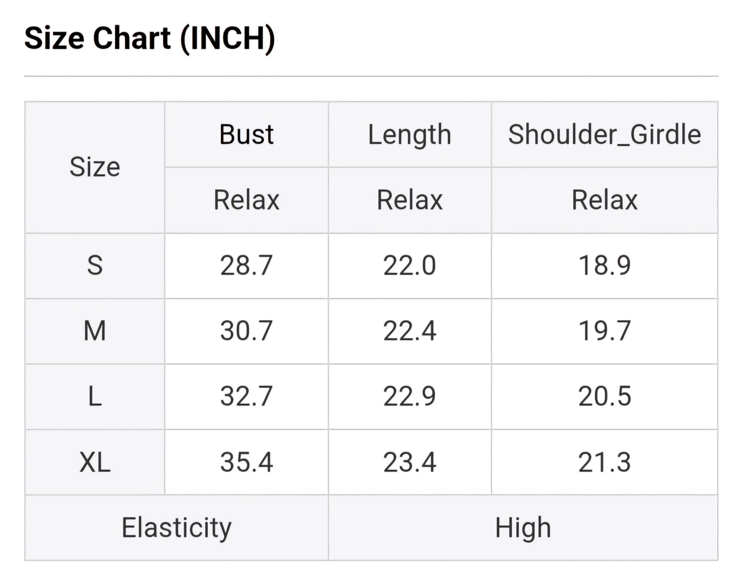Viewport: 743px width, 572px height.
Task: Click the Bust column header
Action: point(246,135)
